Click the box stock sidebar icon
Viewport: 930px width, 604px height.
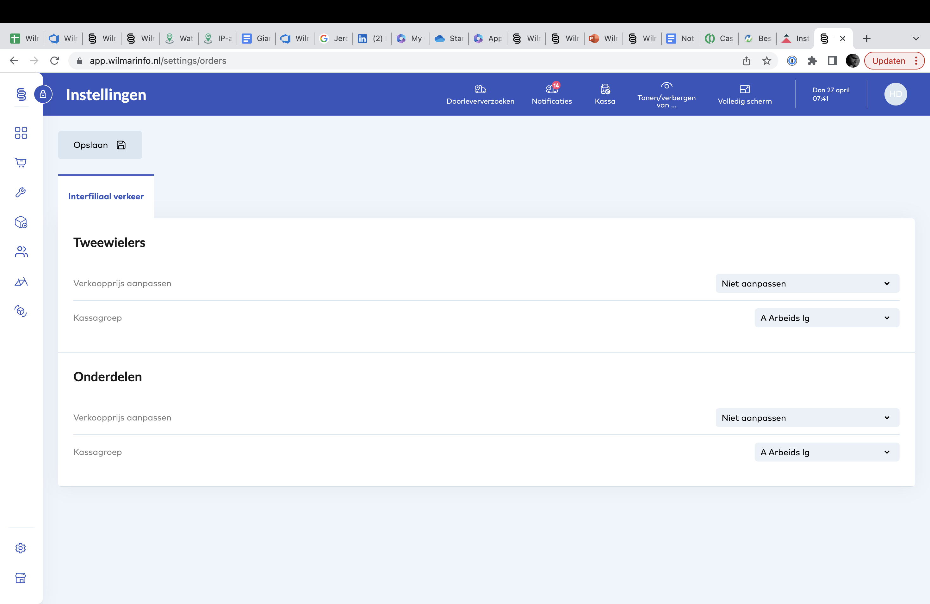coord(21,222)
